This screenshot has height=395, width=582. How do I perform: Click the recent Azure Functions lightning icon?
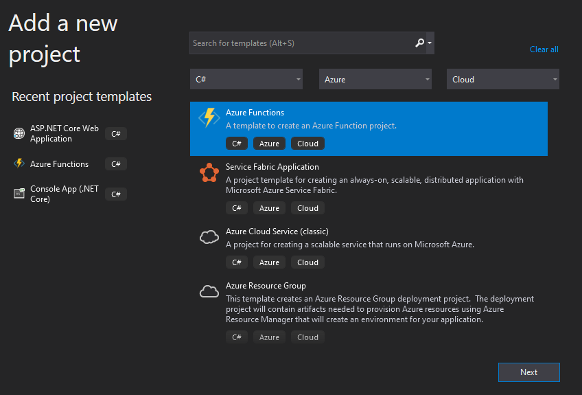pyautogui.click(x=19, y=163)
